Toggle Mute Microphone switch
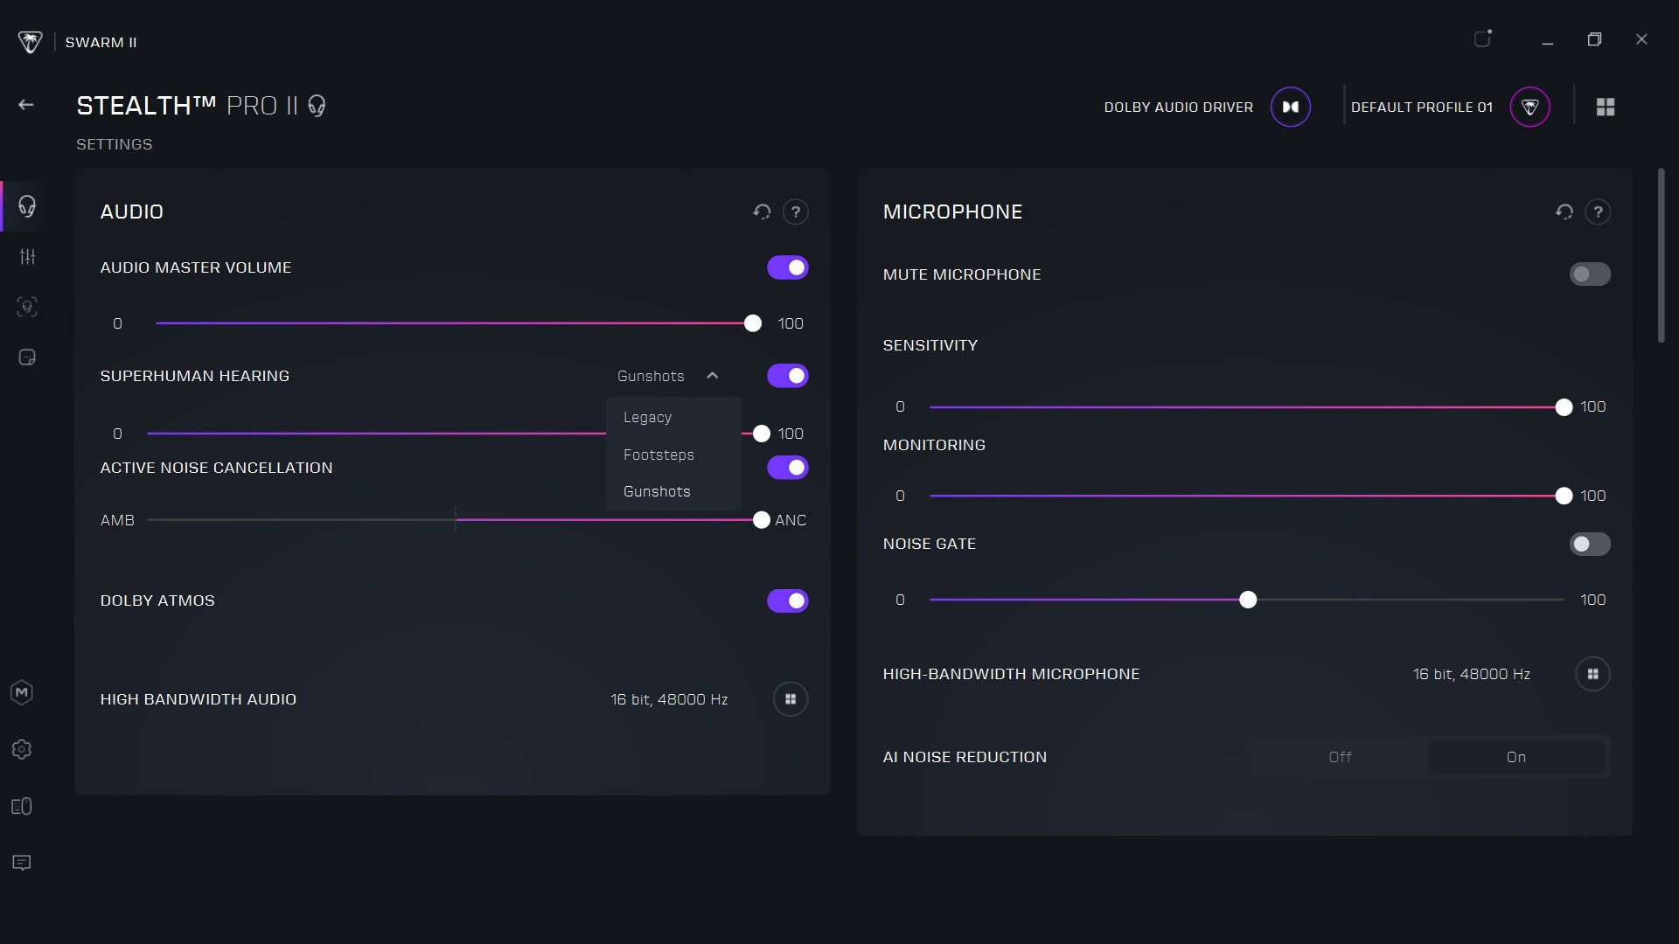The width and height of the screenshot is (1679, 944). click(x=1590, y=274)
